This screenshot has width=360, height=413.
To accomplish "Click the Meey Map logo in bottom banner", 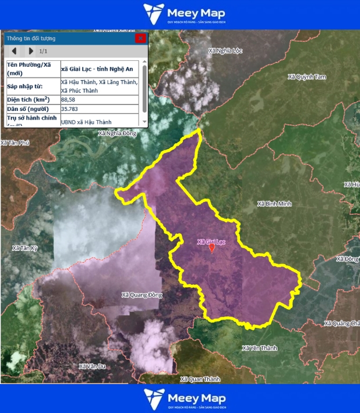I will point(184,398).
